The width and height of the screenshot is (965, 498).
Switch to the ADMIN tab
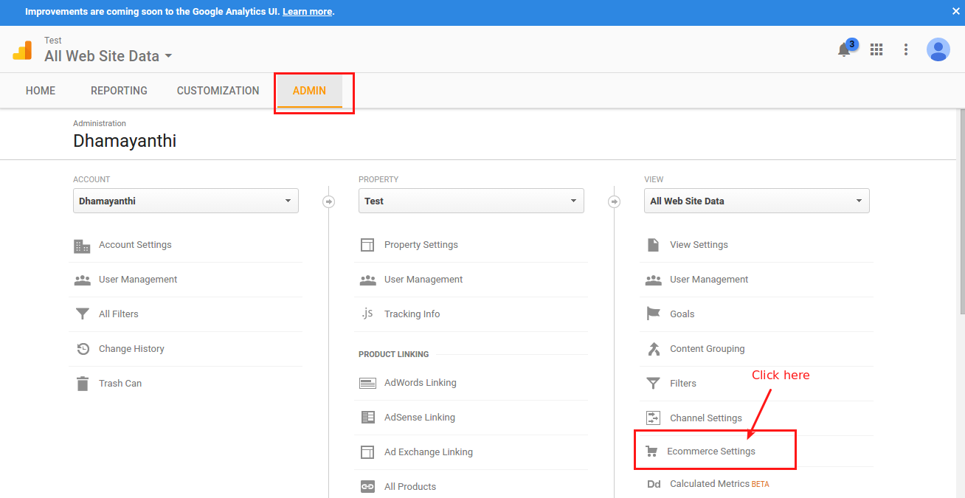pyautogui.click(x=310, y=91)
